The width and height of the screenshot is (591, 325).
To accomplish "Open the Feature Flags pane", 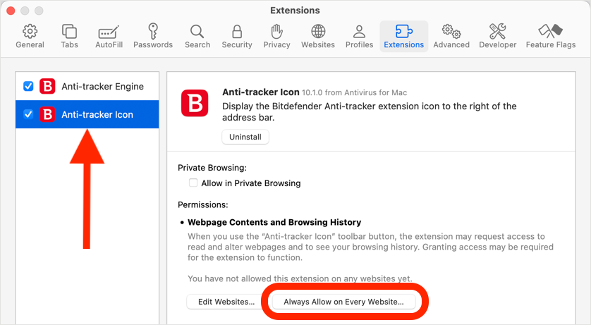I will click(551, 36).
